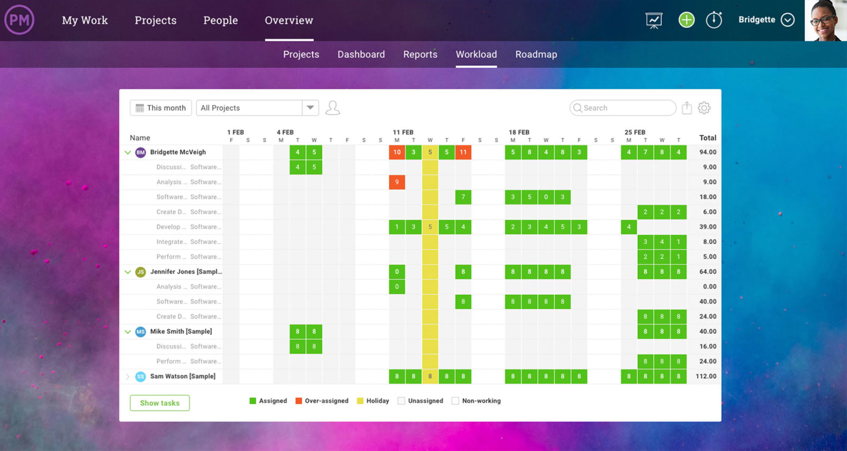Click the Unassigned legend box
Image resolution: width=847 pixels, height=451 pixels.
(x=401, y=401)
